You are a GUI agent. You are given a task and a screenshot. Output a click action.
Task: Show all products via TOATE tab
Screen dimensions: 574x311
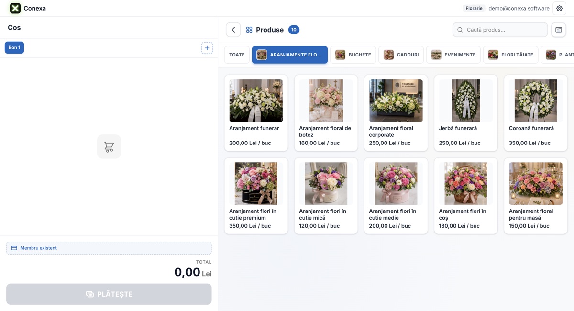coord(237,55)
